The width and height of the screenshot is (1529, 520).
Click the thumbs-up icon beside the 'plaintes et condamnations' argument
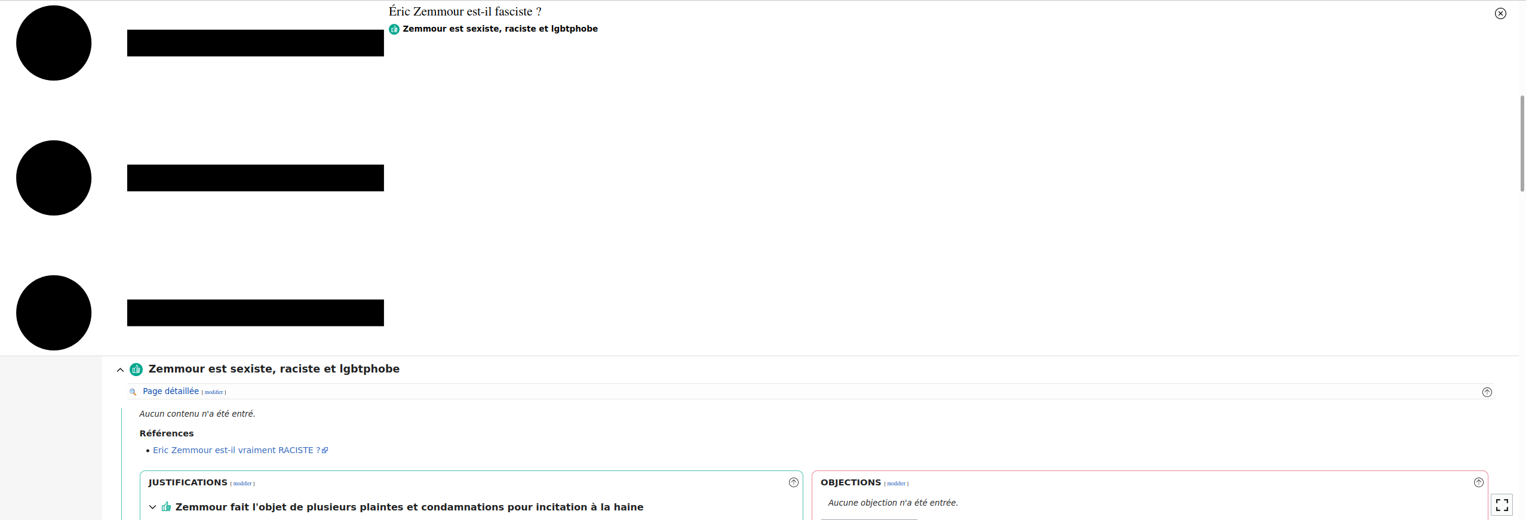coord(166,506)
